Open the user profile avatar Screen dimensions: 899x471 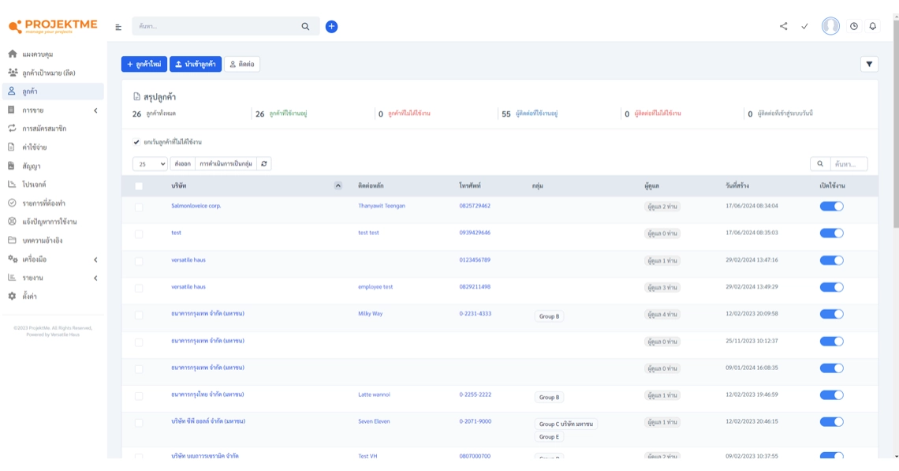(830, 26)
